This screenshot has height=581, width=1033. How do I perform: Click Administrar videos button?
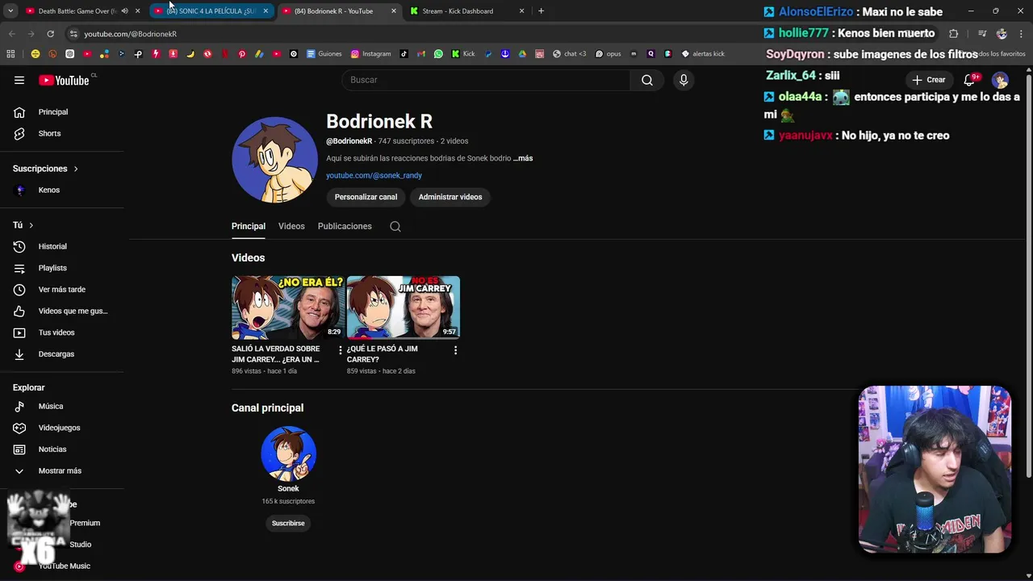coord(450,197)
